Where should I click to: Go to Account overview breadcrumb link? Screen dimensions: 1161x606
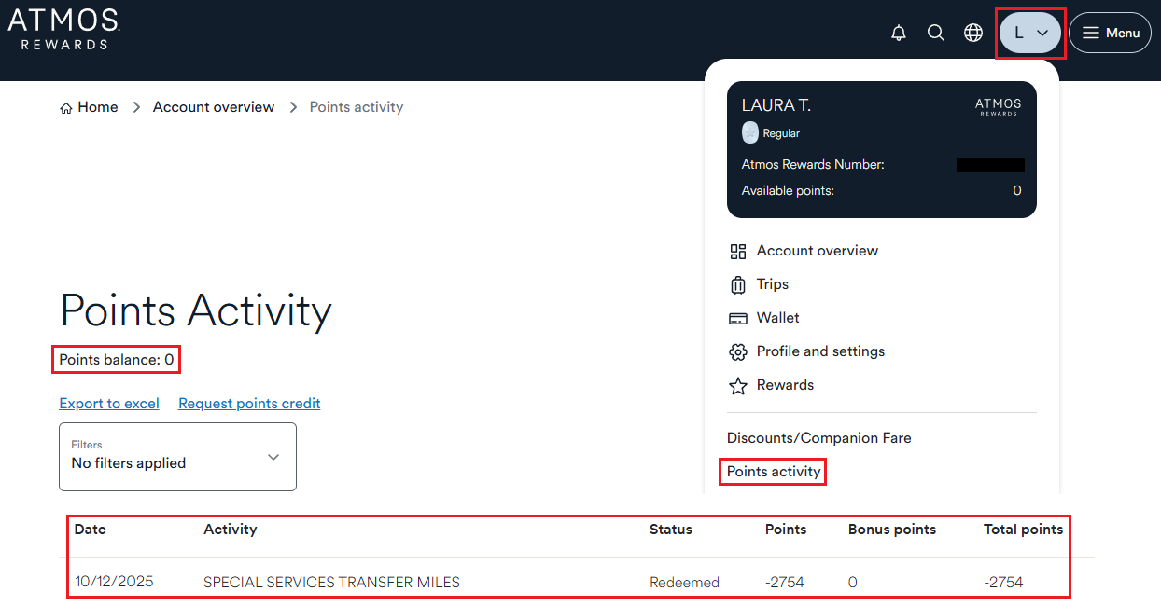click(x=214, y=107)
